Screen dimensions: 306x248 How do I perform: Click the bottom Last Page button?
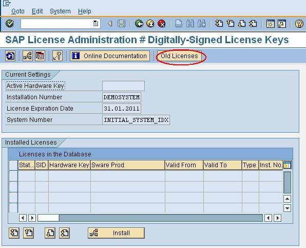64,233
